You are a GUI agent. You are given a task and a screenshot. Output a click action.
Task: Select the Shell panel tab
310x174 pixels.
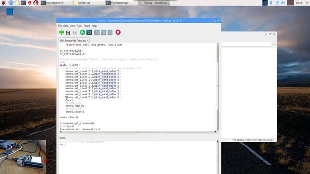[63, 138]
